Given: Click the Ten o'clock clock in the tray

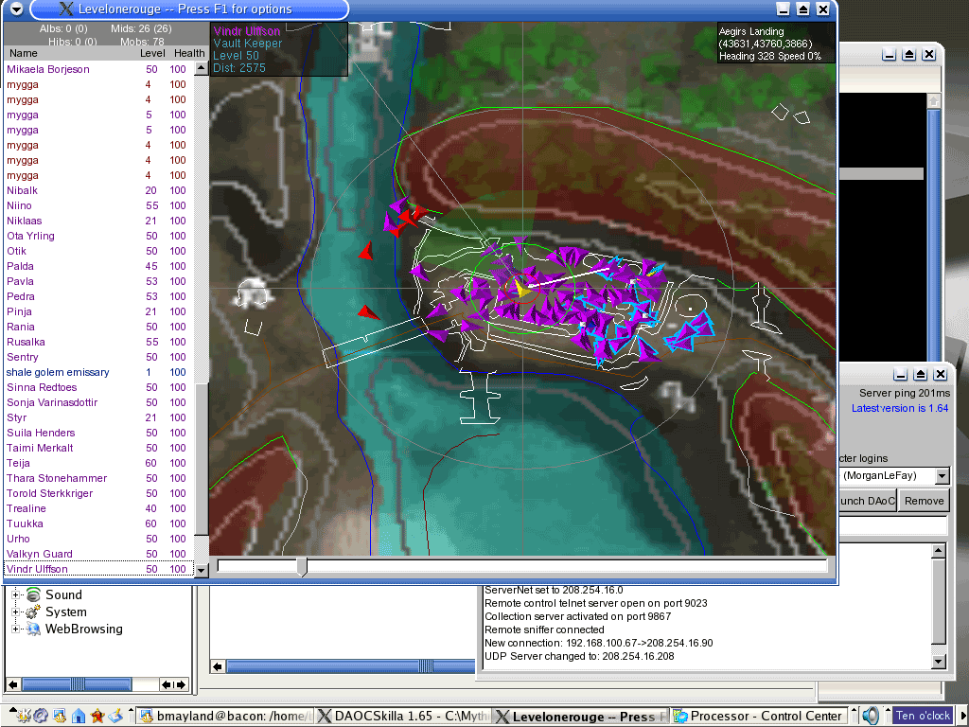Looking at the screenshot, I should pos(923,716).
